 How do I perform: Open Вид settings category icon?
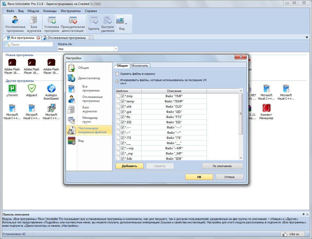71,141
